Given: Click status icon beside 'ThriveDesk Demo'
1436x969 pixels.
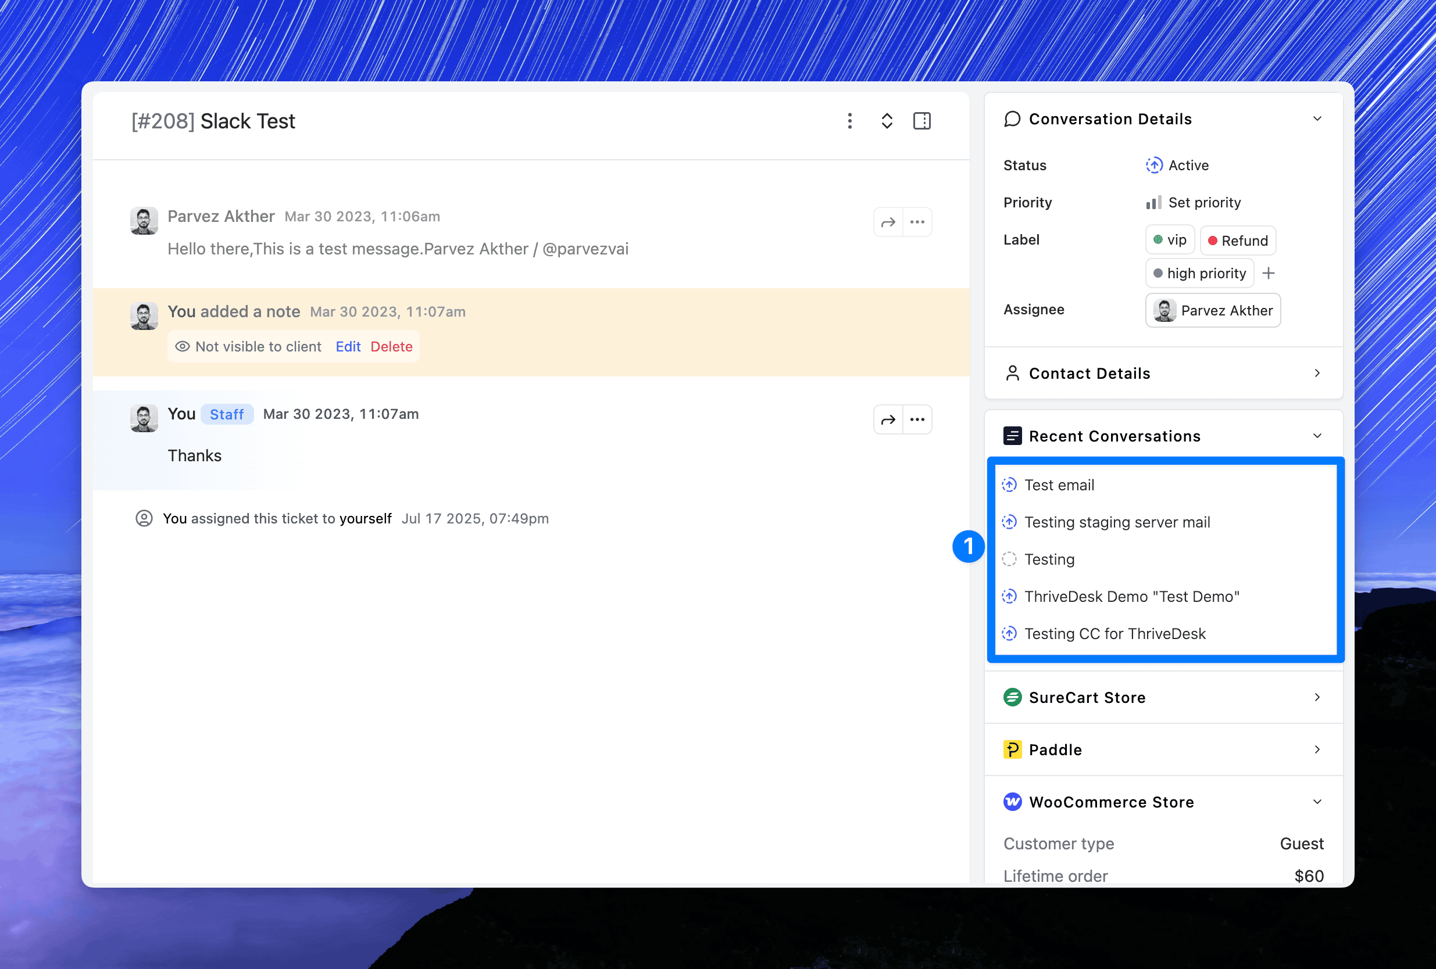Looking at the screenshot, I should (x=1009, y=596).
